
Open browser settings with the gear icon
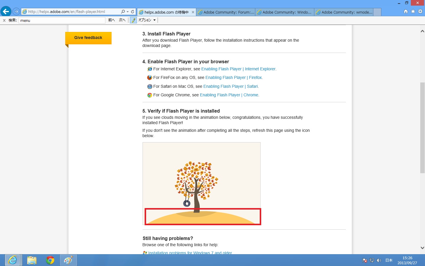pos(420,11)
